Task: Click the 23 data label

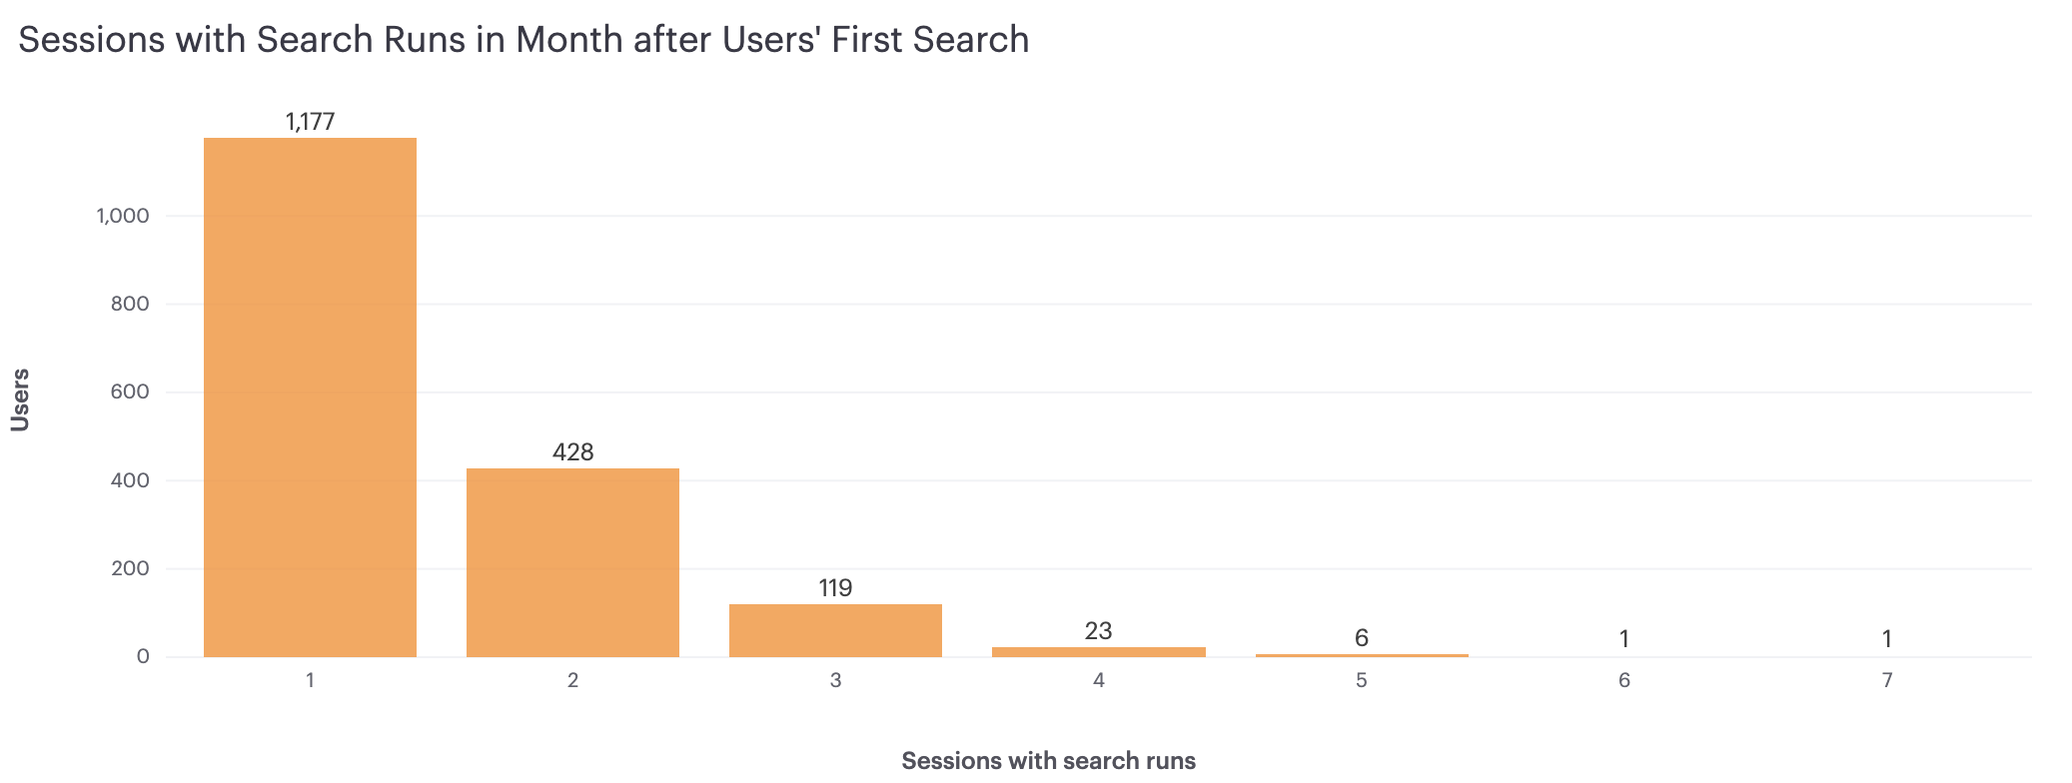Action: click(x=1098, y=631)
